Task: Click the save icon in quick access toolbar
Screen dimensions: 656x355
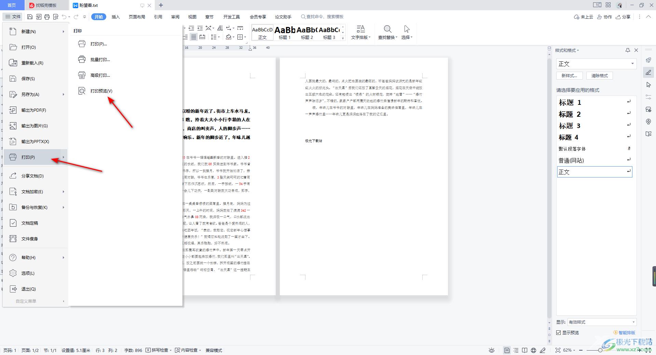Action: click(x=30, y=17)
